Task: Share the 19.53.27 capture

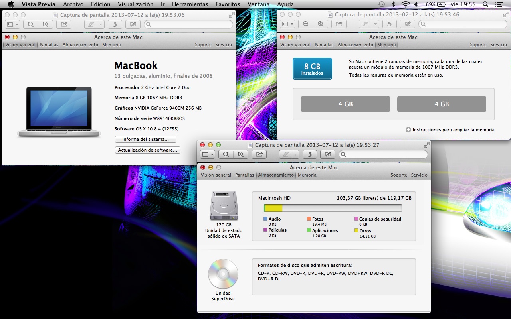Action: [x=259, y=154]
